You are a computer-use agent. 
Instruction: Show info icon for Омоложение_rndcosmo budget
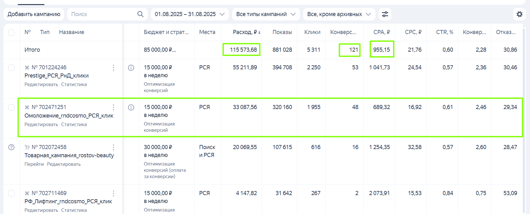pos(131,107)
